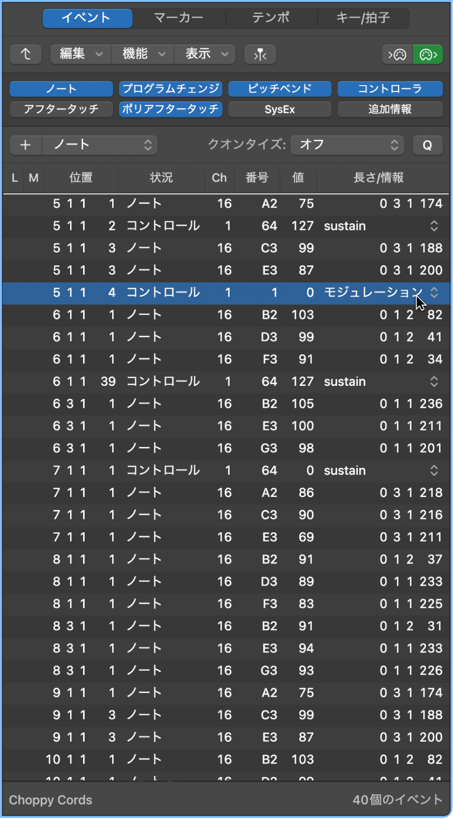
Task: Switch to the テンポ tab
Action: tap(271, 17)
